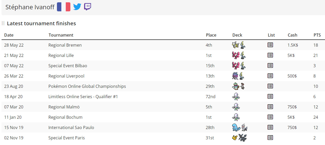This screenshot has width=325, height=145.
Task: Open the Twitch channel icon
Action: coord(87,7)
